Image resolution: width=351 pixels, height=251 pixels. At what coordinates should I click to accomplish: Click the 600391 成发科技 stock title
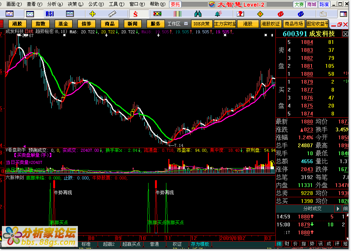click(309, 34)
